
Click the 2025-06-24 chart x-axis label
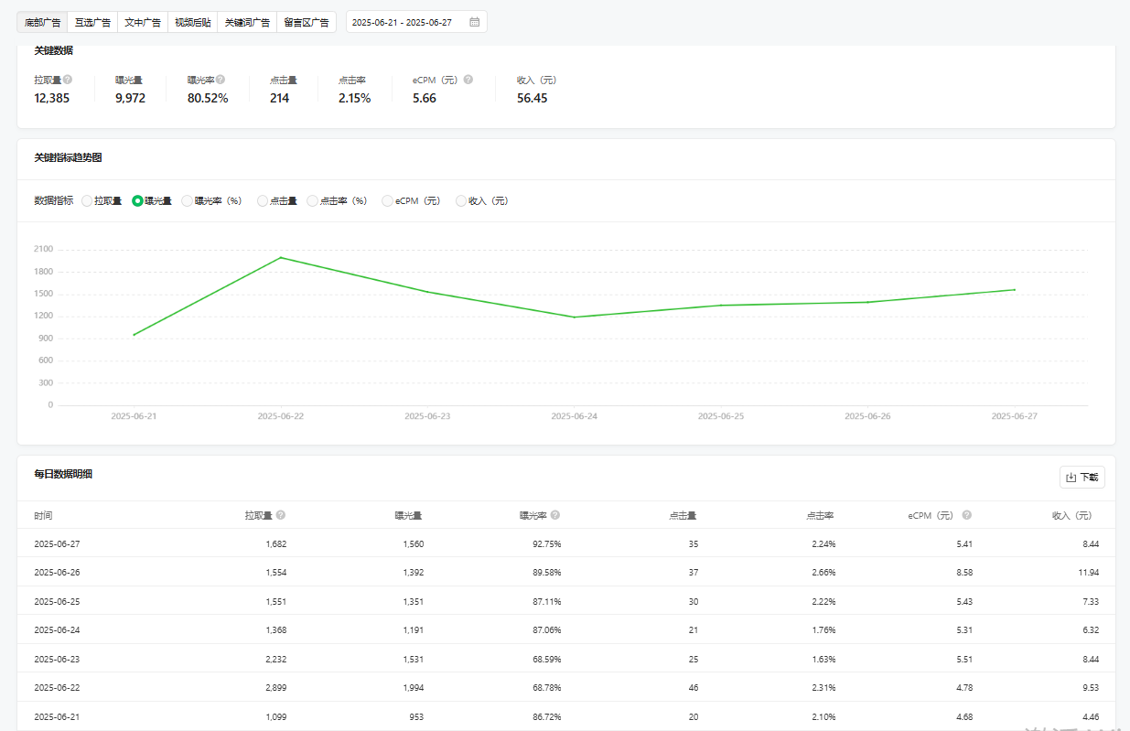click(x=574, y=415)
